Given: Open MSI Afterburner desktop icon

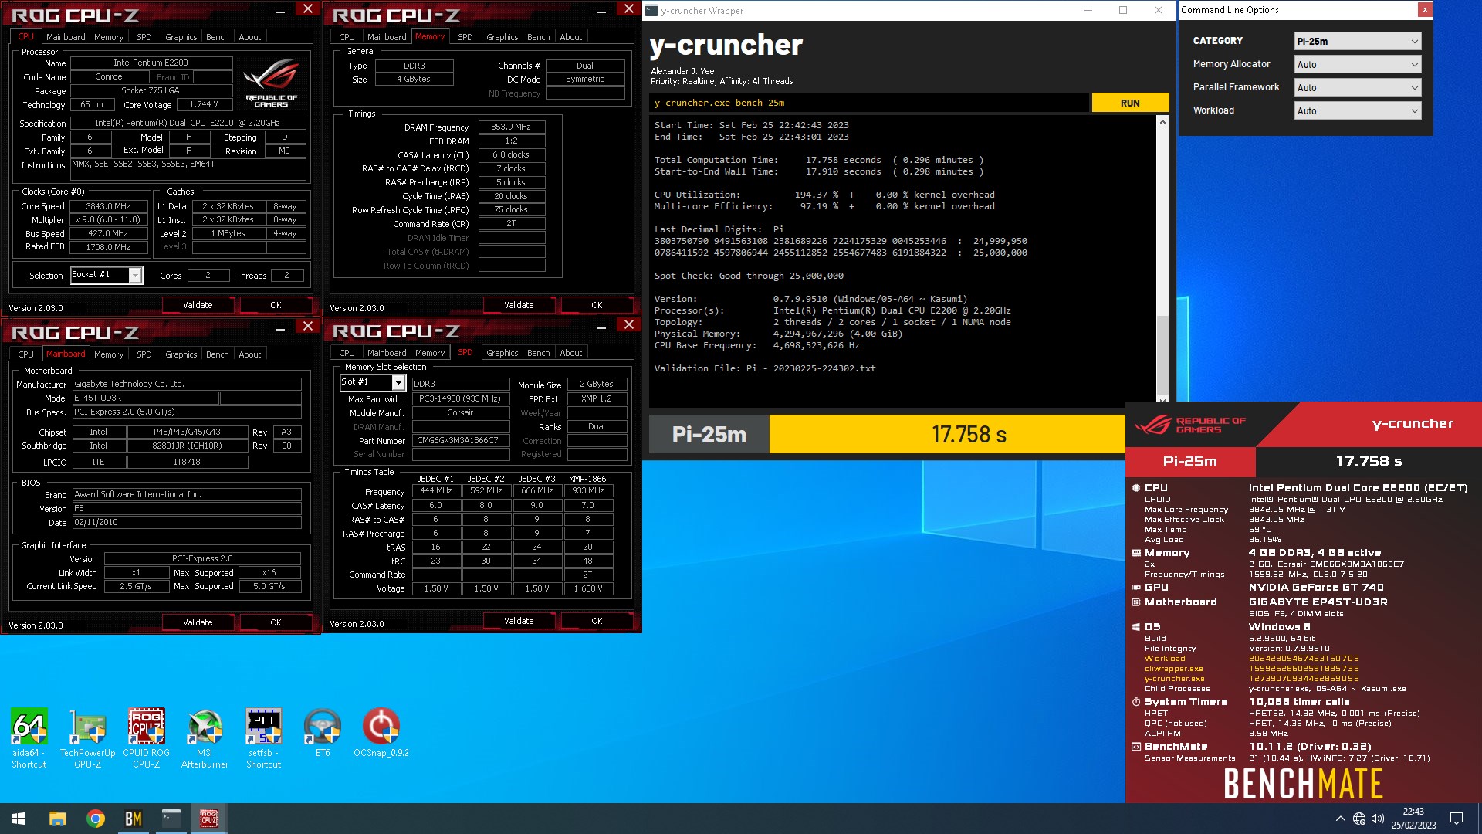Looking at the screenshot, I should [x=205, y=738].
